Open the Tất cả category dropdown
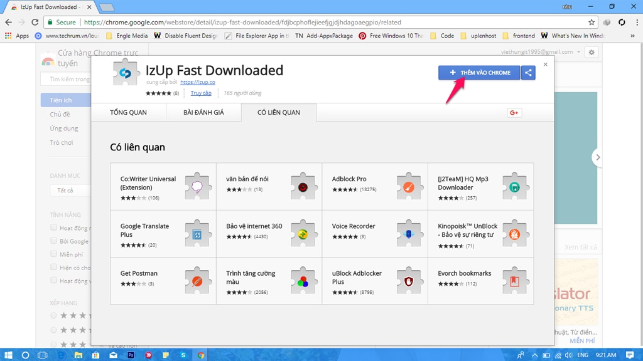This screenshot has width=643, height=361. [x=70, y=191]
